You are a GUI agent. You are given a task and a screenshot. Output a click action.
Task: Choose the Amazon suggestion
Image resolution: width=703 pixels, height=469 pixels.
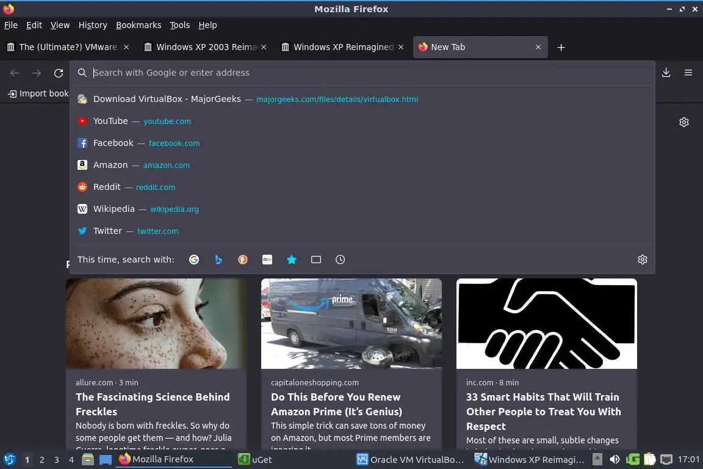click(362, 165)
